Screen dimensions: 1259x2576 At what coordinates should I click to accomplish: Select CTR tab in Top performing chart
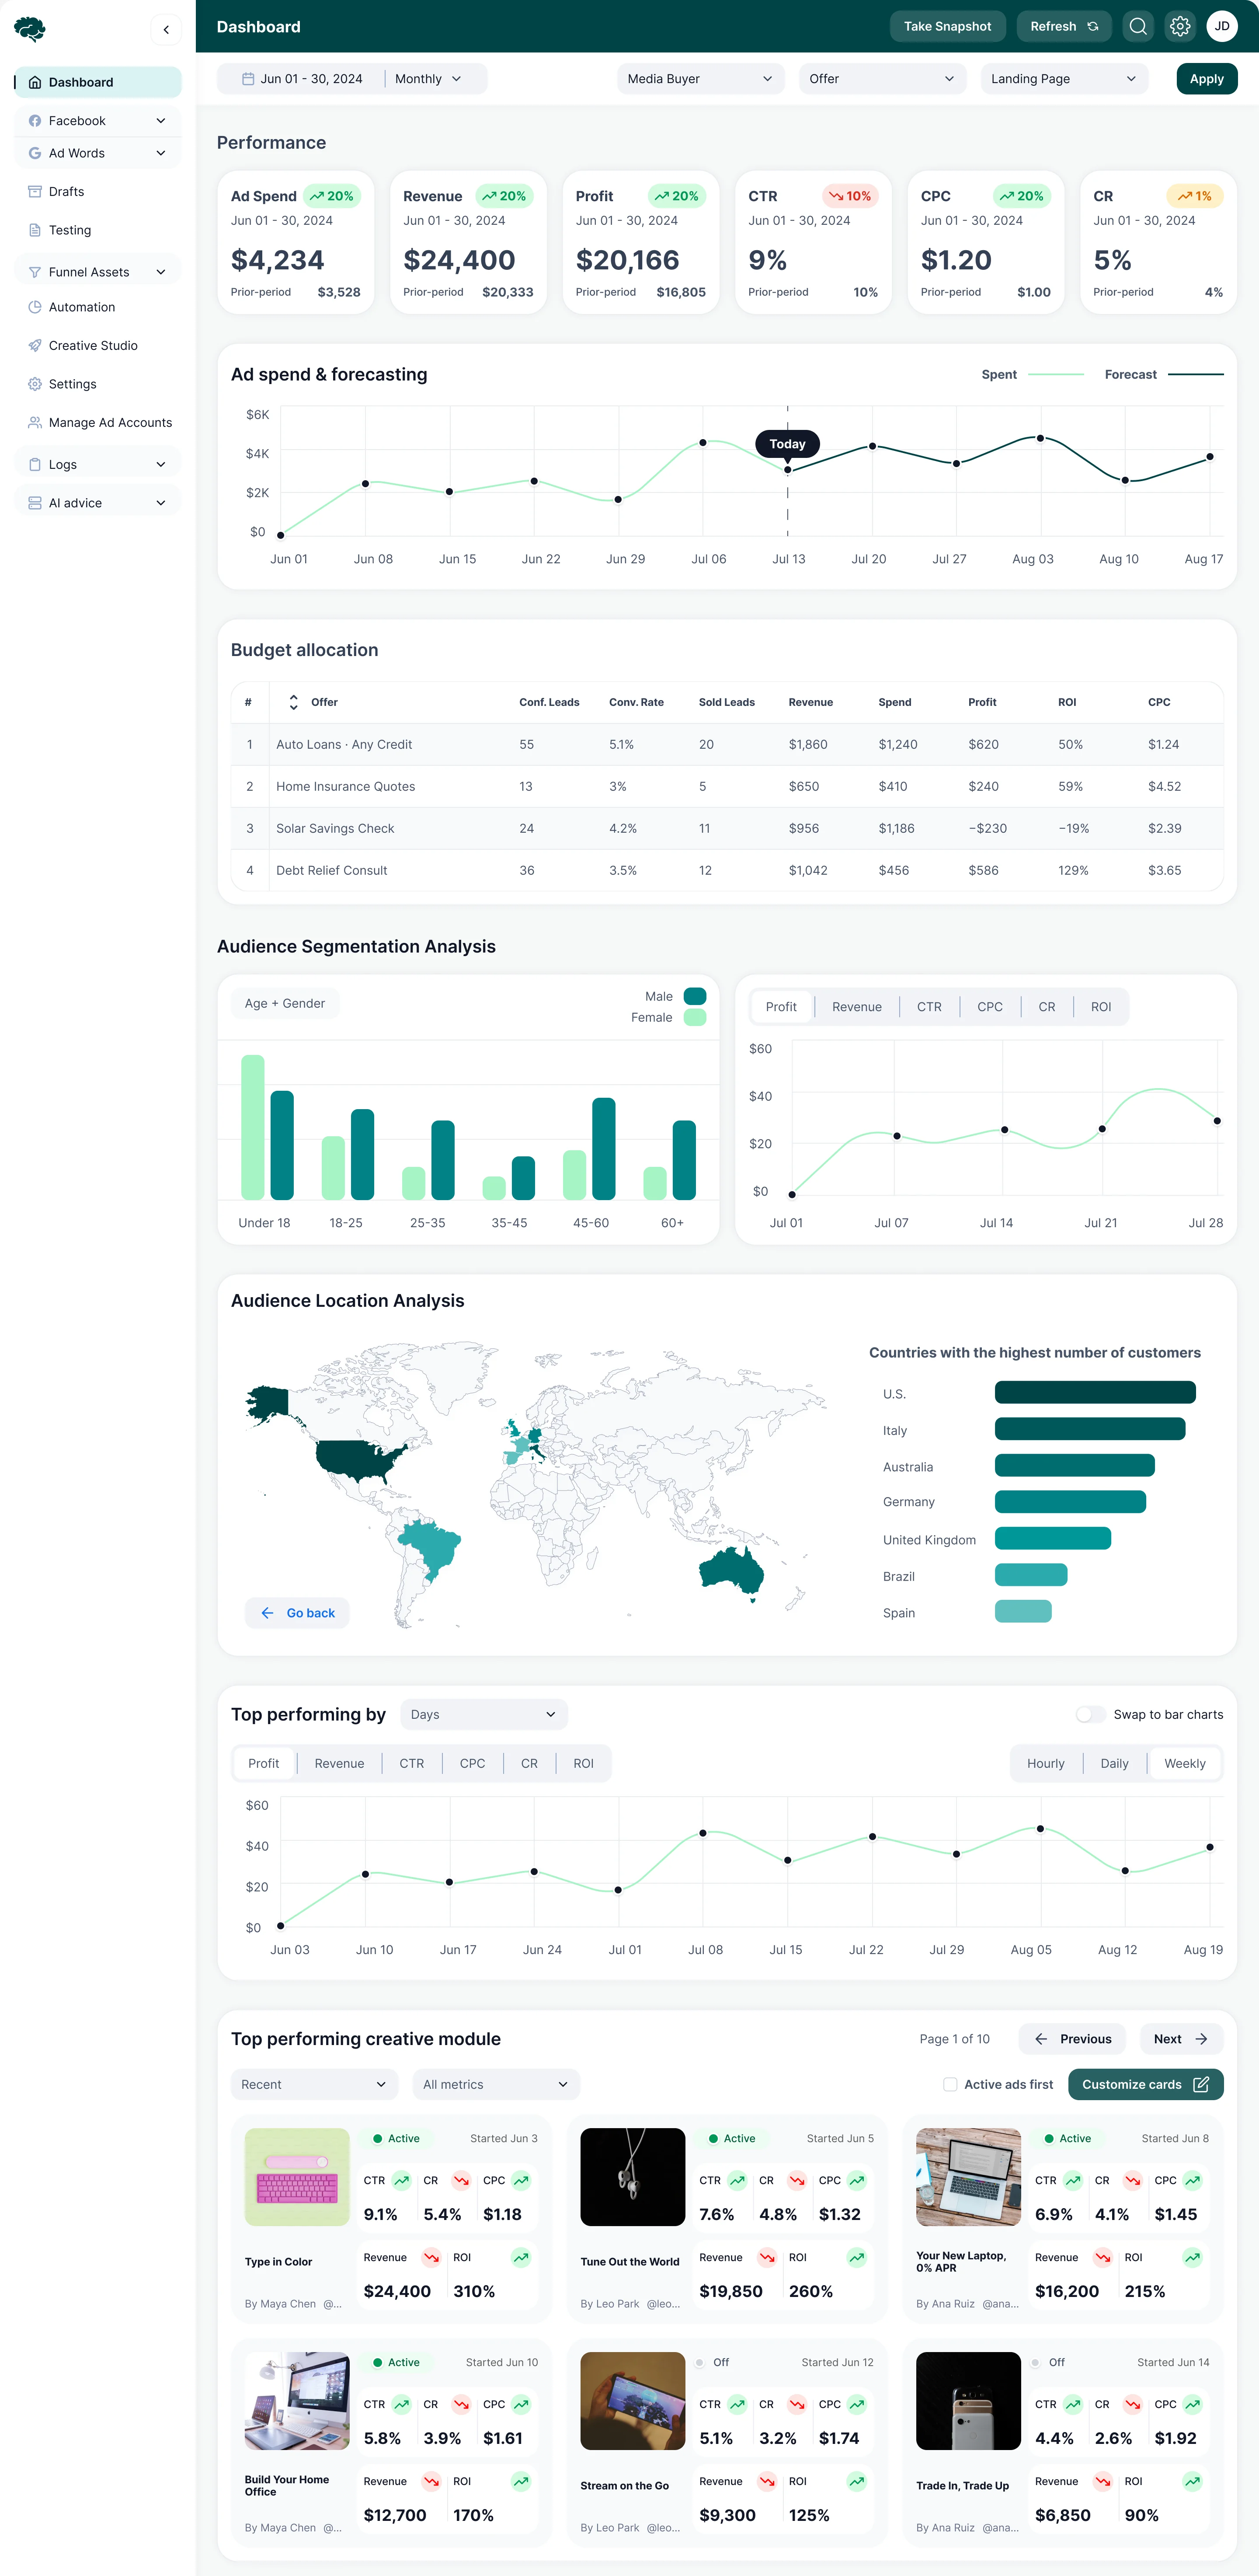click(x=412, y=1763)
